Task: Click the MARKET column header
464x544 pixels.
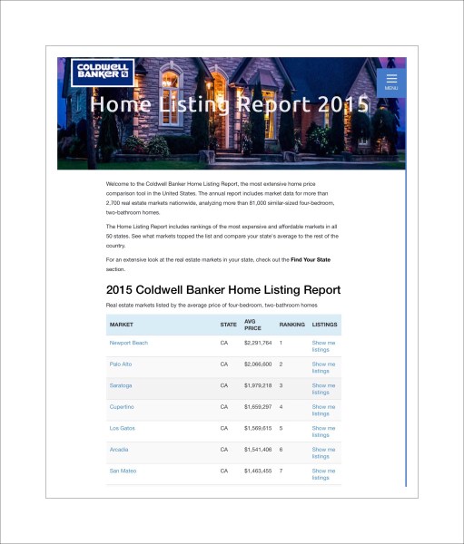Action: (122, 325)
